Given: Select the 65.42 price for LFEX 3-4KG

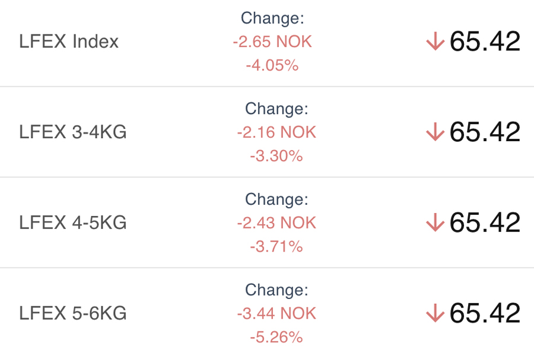Looking at the screenshot, I should [485, 132].
